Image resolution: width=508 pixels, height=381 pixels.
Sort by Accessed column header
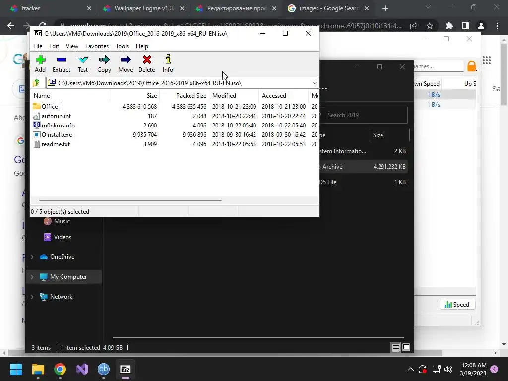(283, 96)
